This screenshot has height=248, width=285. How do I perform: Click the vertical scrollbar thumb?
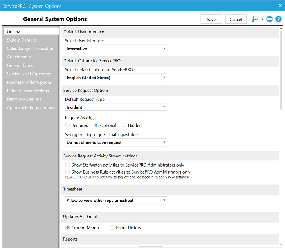pyautogui.click(x=281, y=70)
